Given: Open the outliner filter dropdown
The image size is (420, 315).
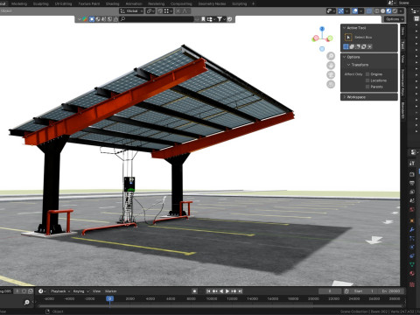Looking at the screenshot, I should 220,19.
